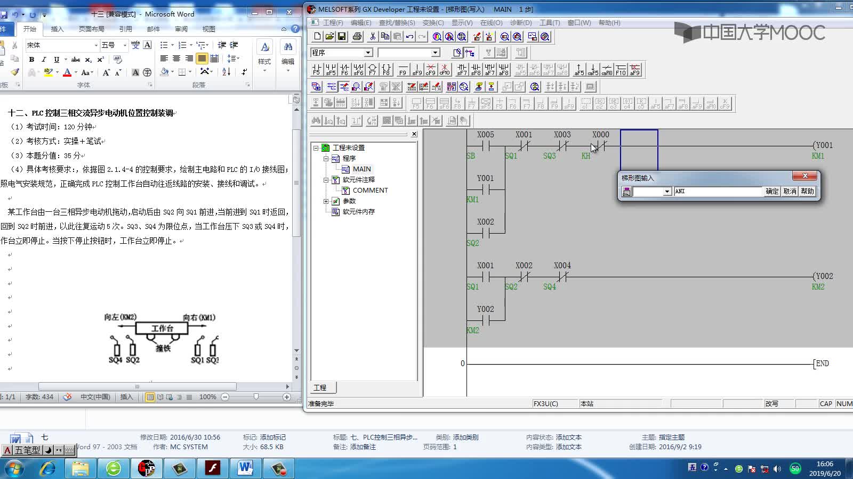Toggle underline formatting in Word
This screenshot has height=479, width=853.
tap(56, 59)
